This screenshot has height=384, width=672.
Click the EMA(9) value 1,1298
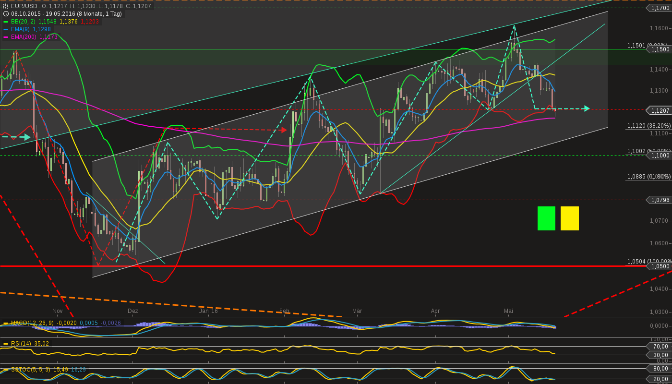(42, 29)
